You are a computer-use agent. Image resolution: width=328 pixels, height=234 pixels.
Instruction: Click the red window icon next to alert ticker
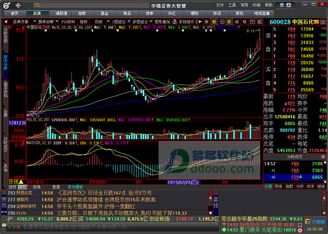click(300, 225)
